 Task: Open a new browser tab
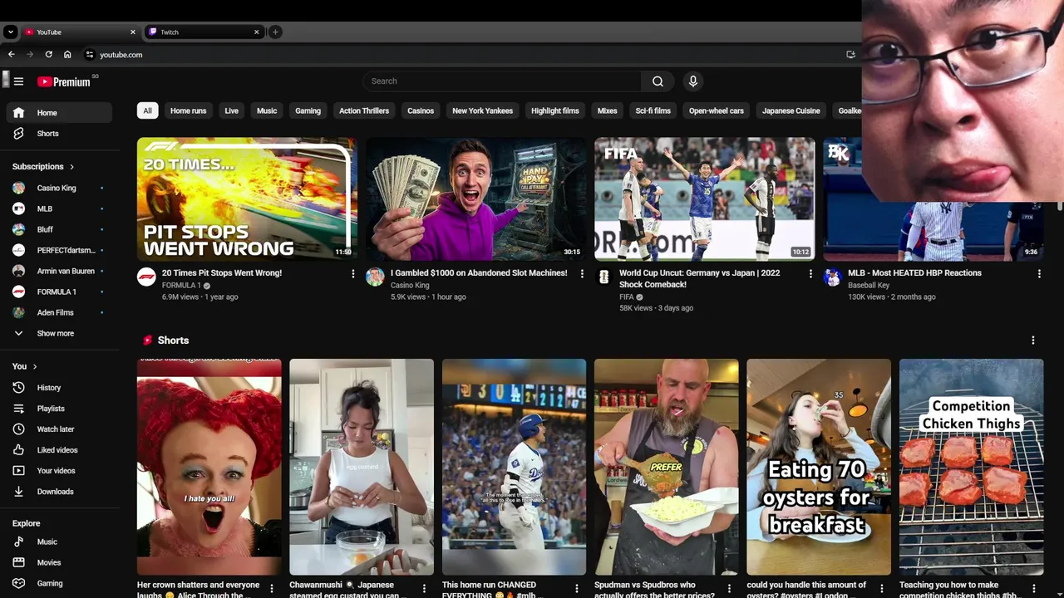click(x=275, y=32)
